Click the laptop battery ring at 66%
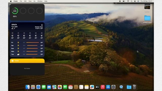Screen dimensions: 162x91 [x=15, y=11]
